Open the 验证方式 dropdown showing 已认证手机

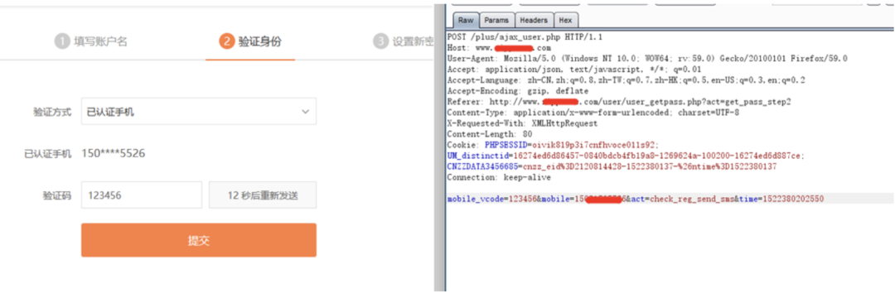point(199,111)
